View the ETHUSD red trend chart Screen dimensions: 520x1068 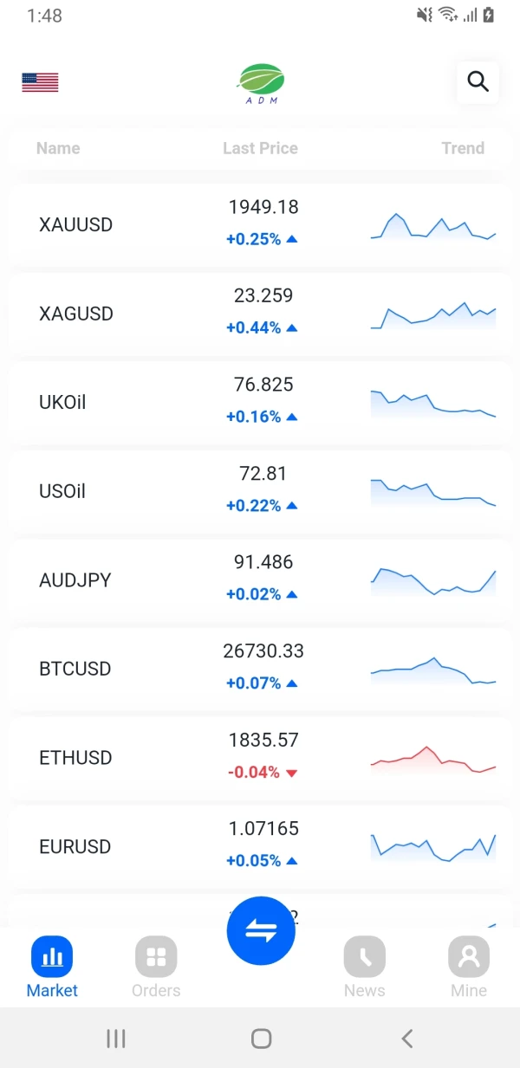coord(432,759)
